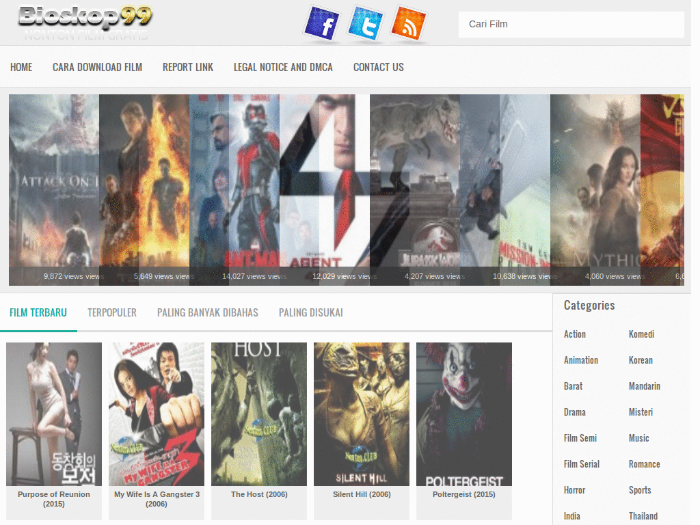Open LEGAL NOTICE AND DMCA page

coord(283,67)
